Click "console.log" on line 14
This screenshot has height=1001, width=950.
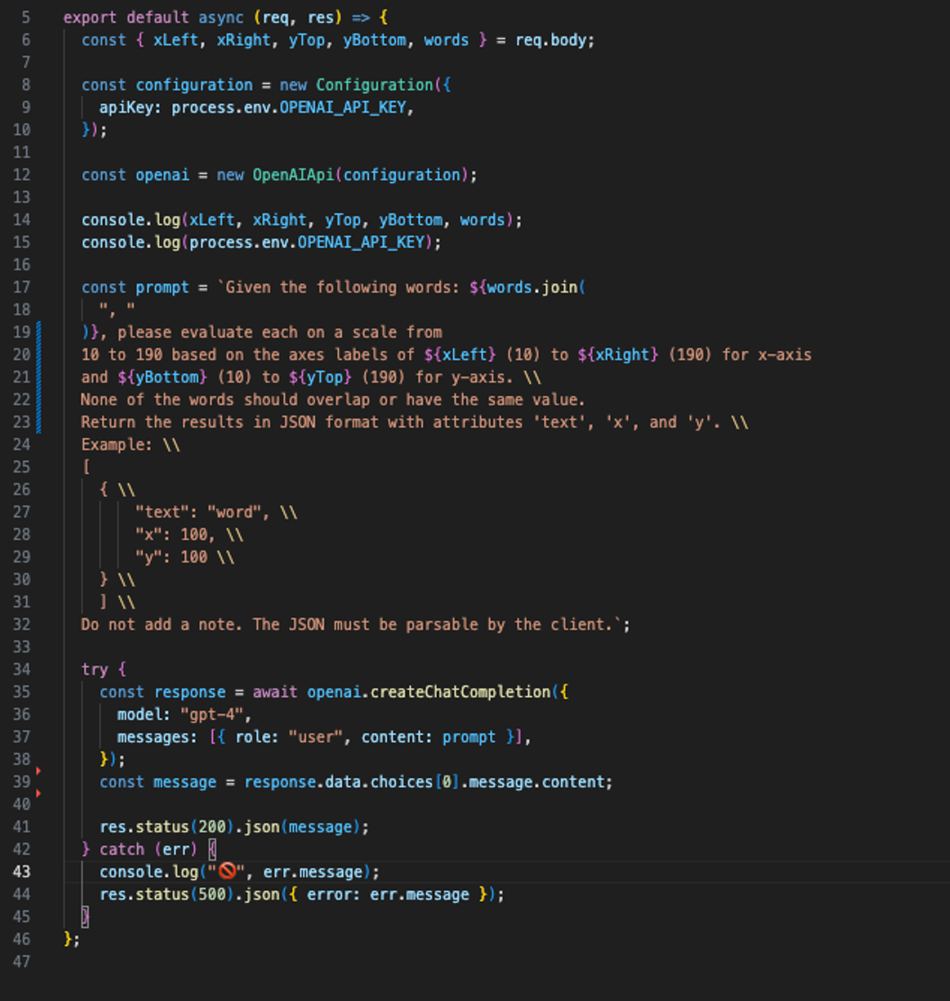point(131,220)
